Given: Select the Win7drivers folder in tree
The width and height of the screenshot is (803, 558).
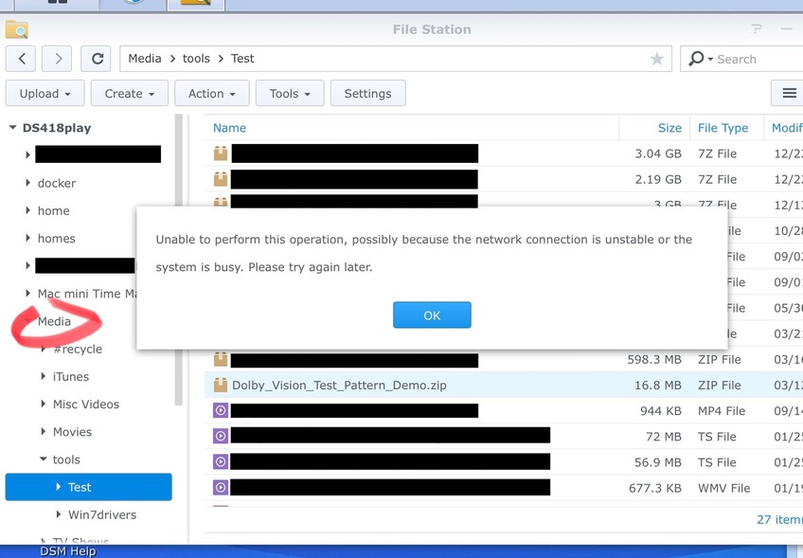Looking at the screenshot, I should pyautogui.click(x=102, y=514).
